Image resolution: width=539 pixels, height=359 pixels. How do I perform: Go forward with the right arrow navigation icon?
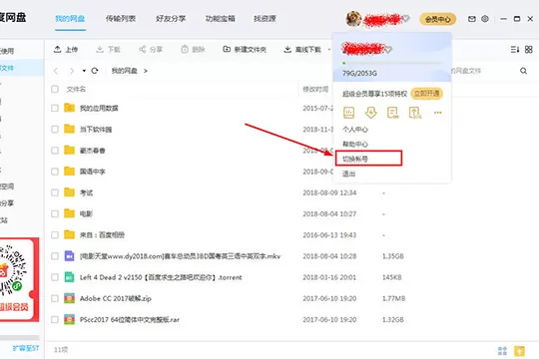point(72,71)
